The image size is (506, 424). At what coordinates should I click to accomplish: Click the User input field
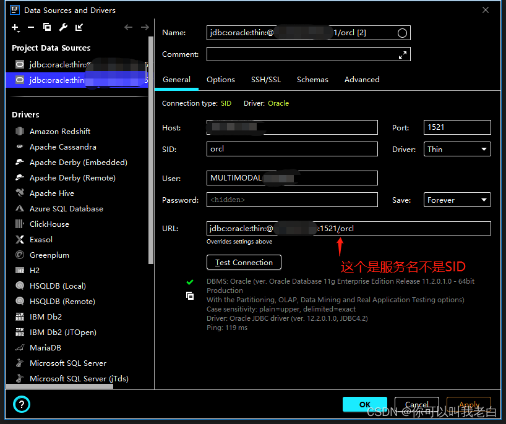click(292, 178)
